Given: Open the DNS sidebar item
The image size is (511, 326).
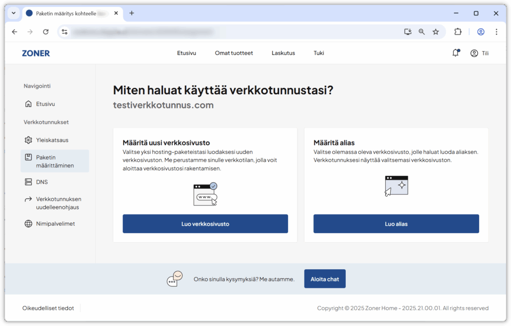Looking at the screenshot, I should coord(42,182).
